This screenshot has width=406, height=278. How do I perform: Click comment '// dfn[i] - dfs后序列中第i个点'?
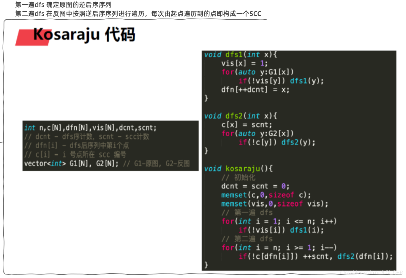click(x=77, y=146)
